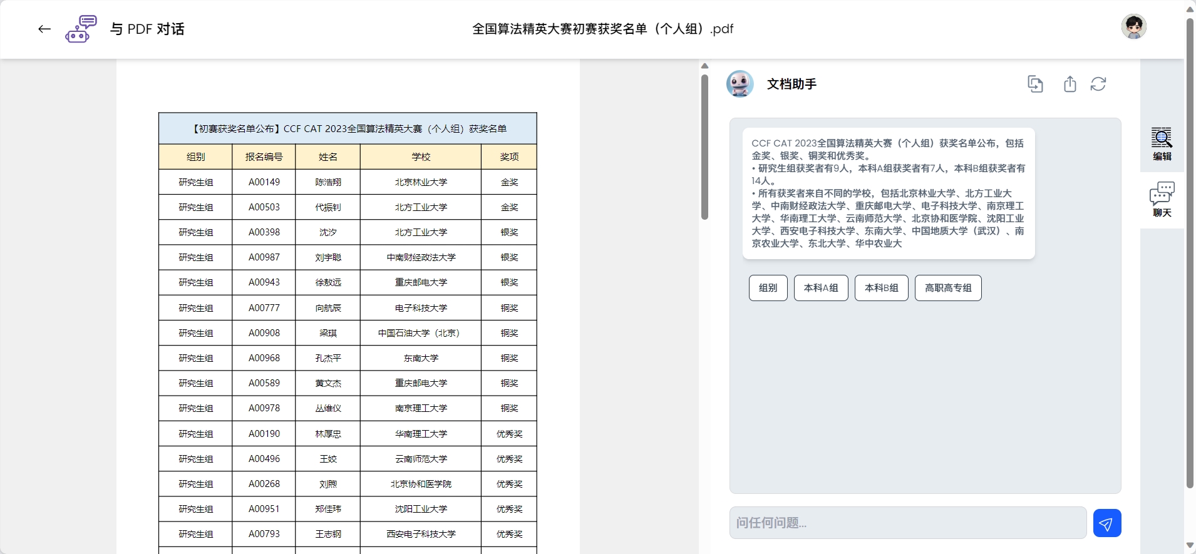Click the 中南财经政法大学 cell
The height and width of the screenshot is (554, 1196).
point(421,257)
